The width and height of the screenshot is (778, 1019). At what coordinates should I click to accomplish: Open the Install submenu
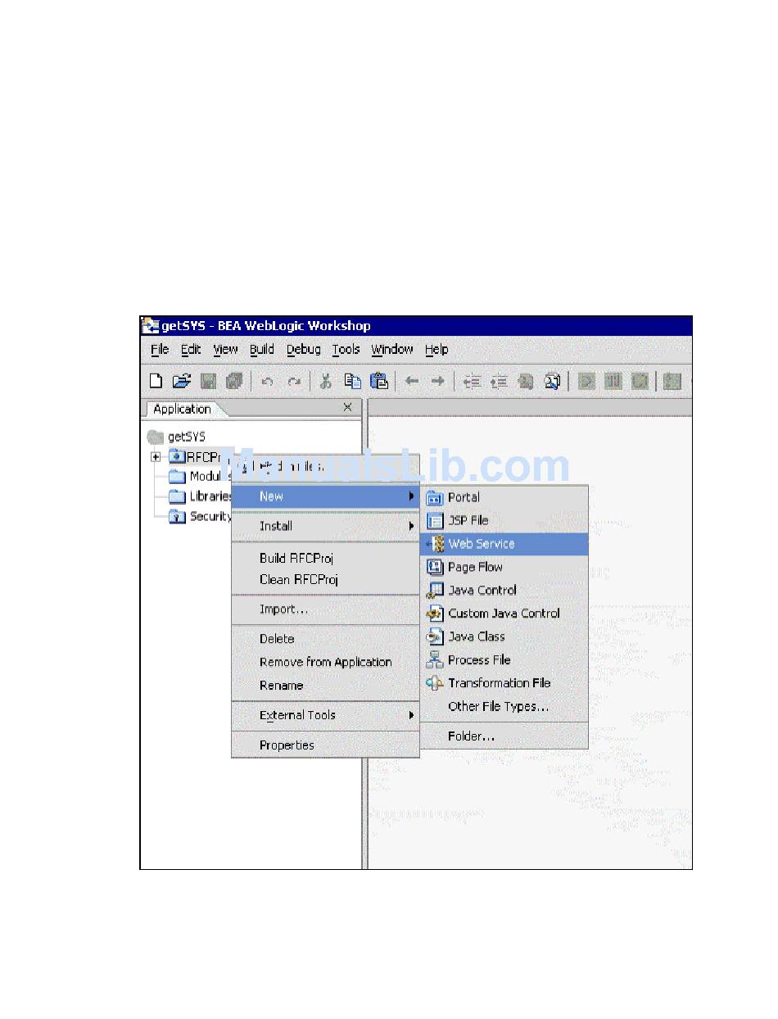coord(325,526)
